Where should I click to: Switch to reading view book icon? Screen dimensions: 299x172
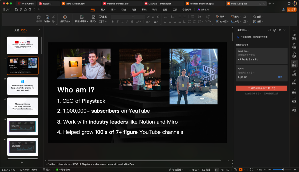coord(228,170)
